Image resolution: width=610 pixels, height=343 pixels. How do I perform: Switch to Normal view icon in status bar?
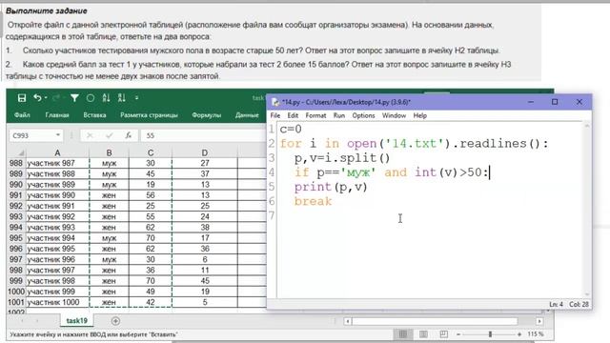tap(403, 334)
